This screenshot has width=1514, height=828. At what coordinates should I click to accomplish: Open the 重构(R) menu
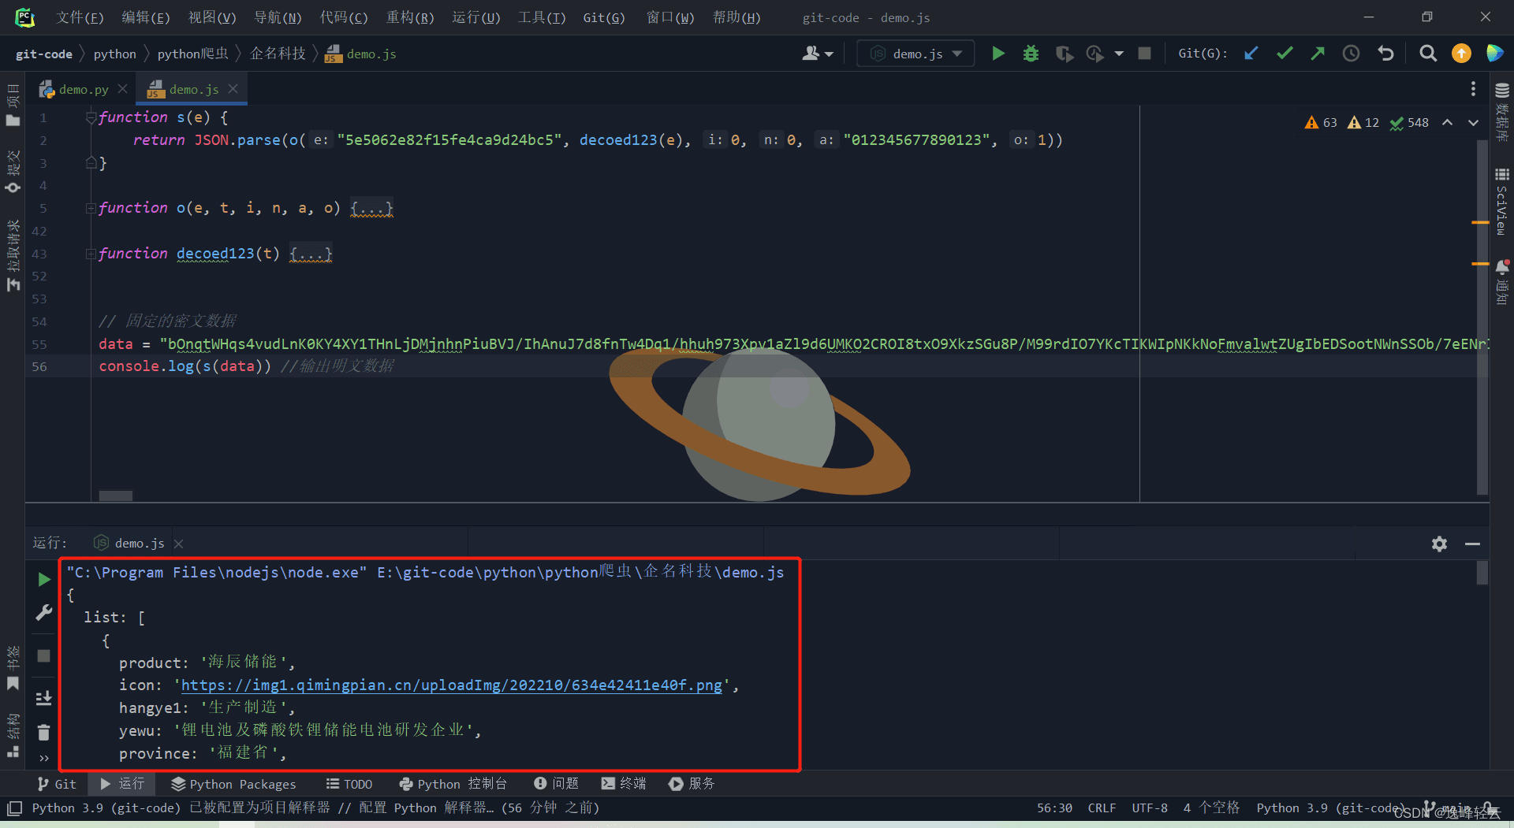(410, 17)
